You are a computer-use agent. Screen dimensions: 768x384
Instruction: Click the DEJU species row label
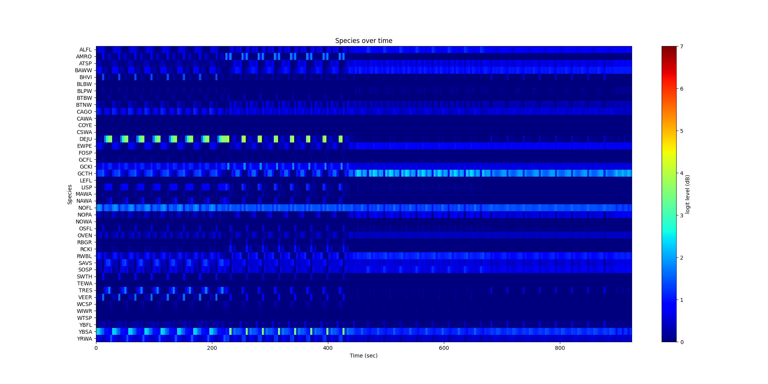click(x=85, y=139)
